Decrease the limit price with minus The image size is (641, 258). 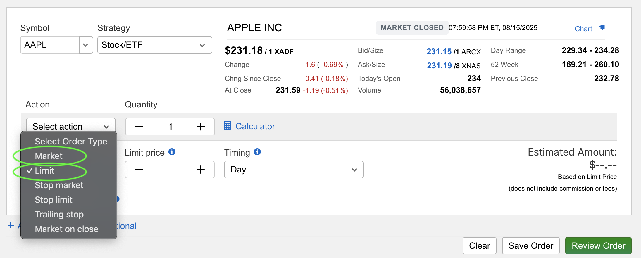coord(139,170)
